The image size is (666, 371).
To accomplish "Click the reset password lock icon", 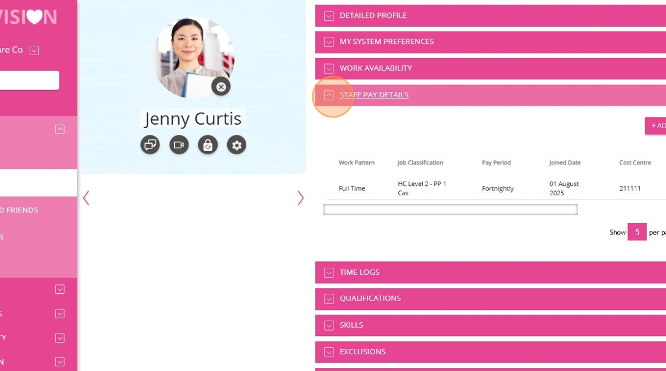I will coord(208,145).
